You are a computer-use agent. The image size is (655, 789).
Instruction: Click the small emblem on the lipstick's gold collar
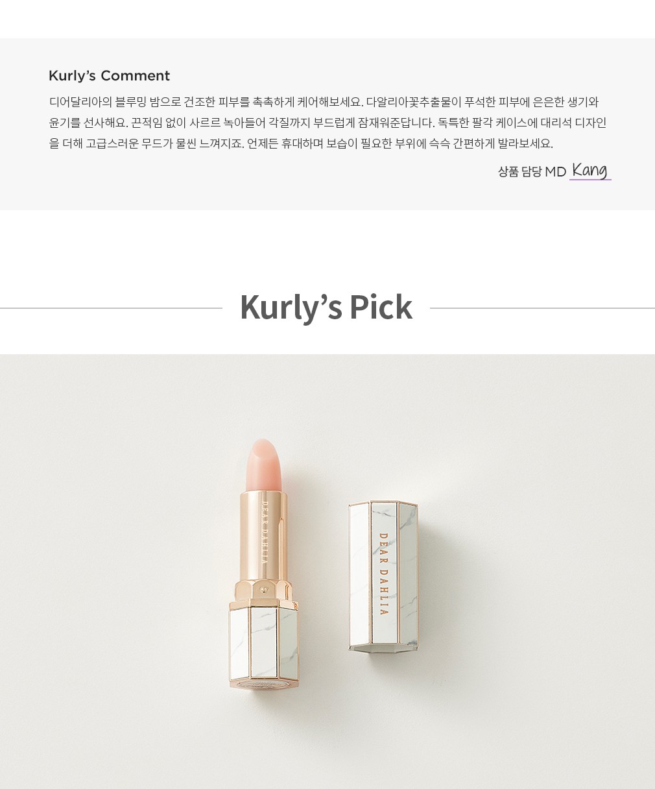pyautogui.click(x=263, y=590)
